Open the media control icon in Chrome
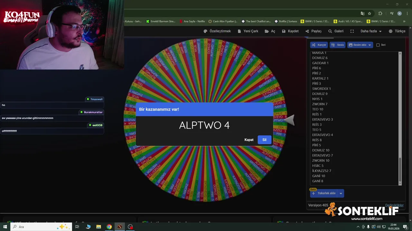Image resolution: width=412 pixels, height=231 pixels. click(x=392, y=13)
